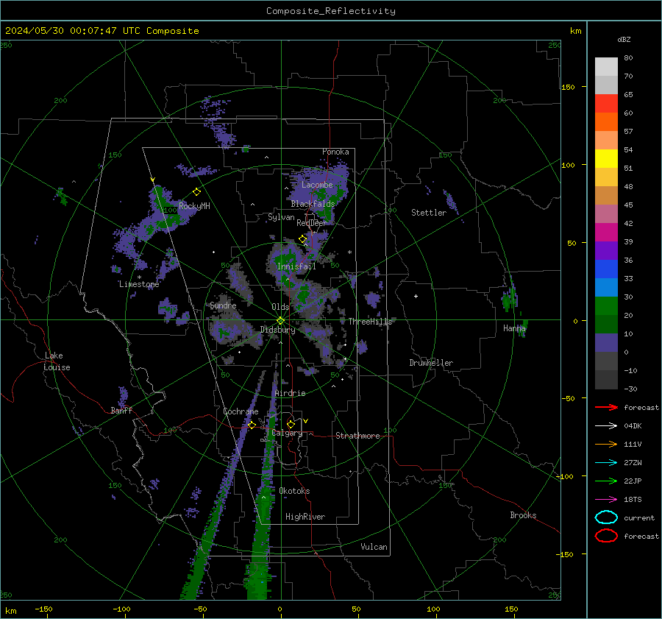Click the green 22JP arrow icon
This screenshot has height=619, width=662.
coord(606,481)
